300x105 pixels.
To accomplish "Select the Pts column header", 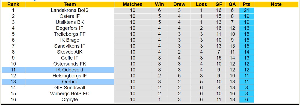I will pos(246,4).
